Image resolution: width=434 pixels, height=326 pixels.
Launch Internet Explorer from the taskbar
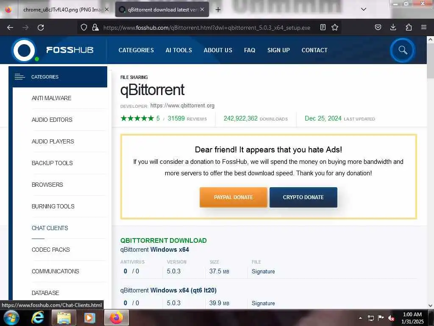click(38, 318)
